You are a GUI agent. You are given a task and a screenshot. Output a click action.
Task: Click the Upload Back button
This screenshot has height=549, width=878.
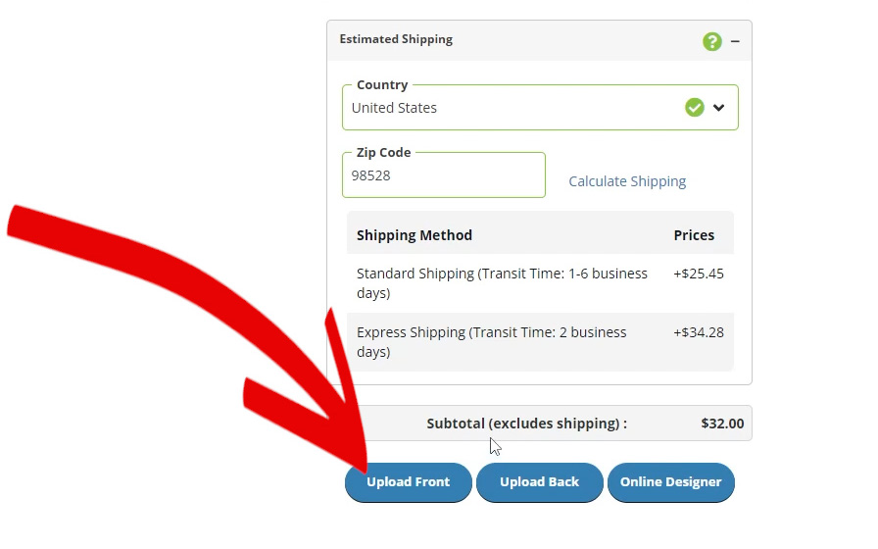tap(539, 482)
